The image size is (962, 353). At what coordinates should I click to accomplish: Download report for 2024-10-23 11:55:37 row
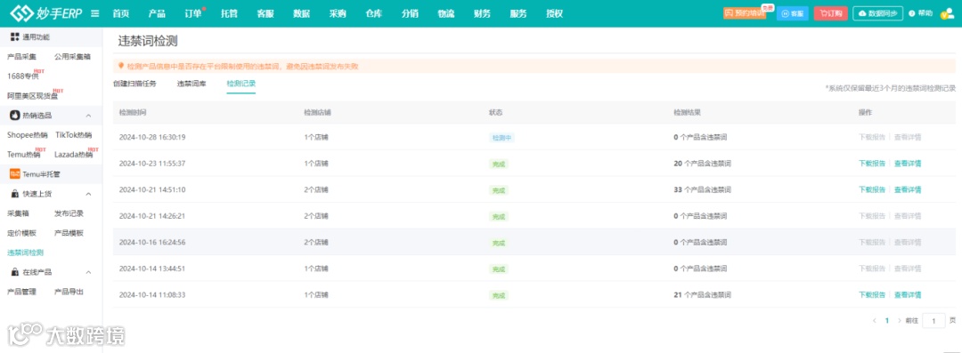pos(872,164)
